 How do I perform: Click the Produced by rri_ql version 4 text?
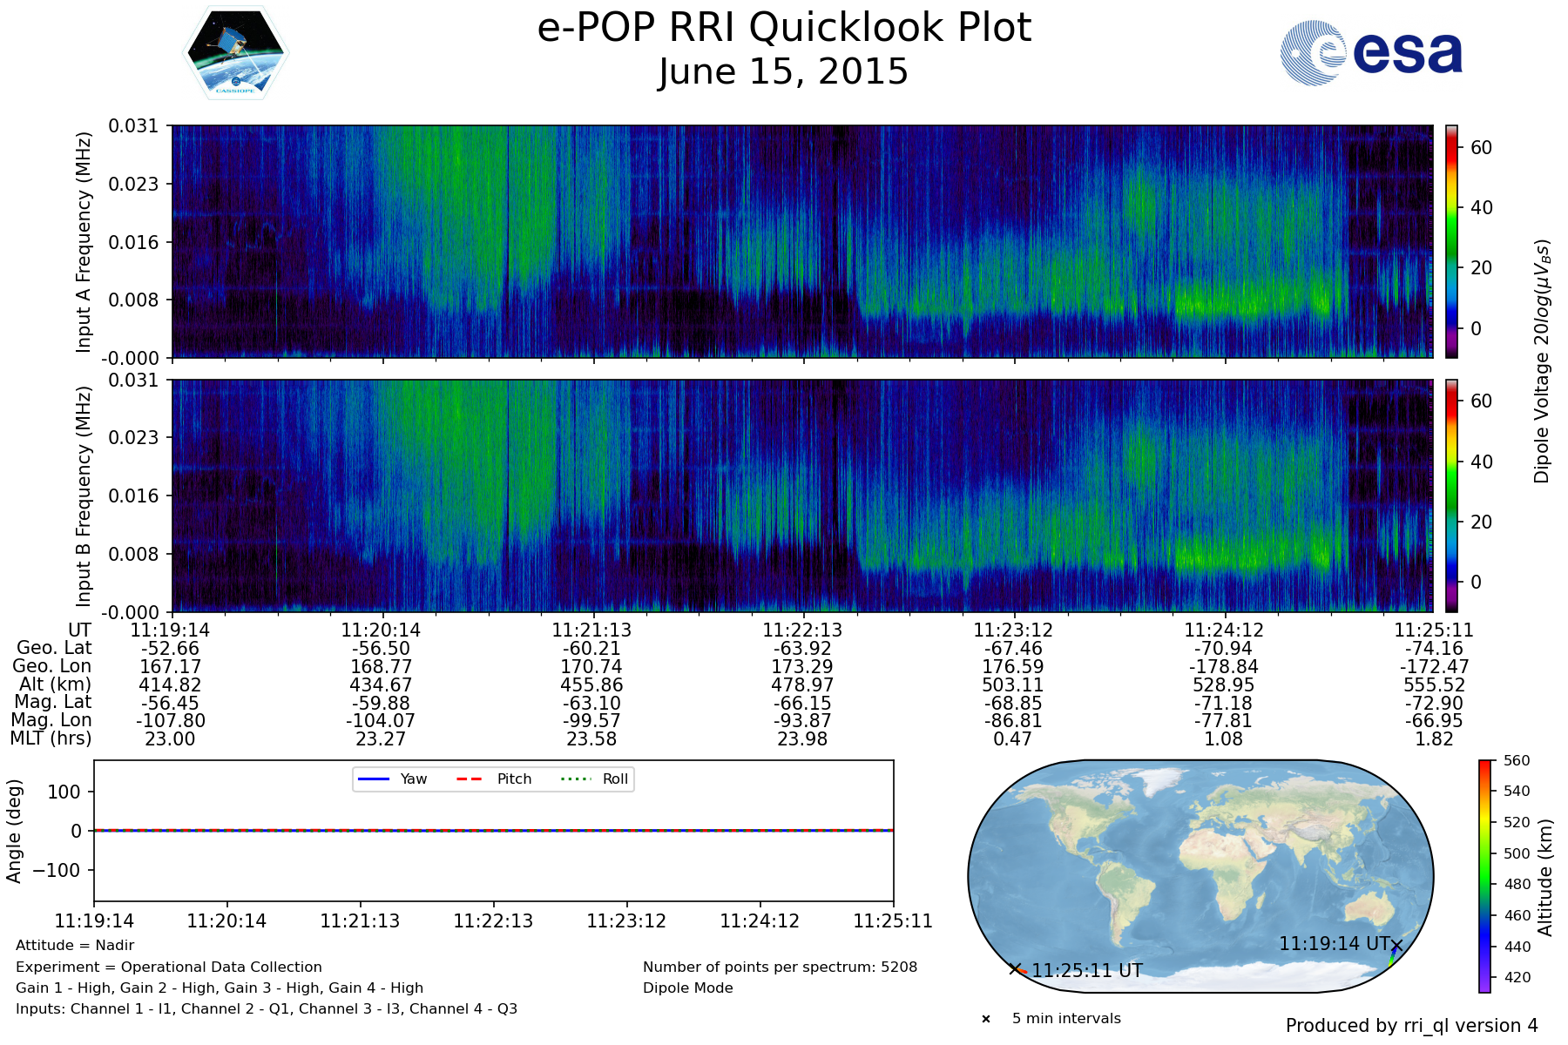coord(1411,1026)
